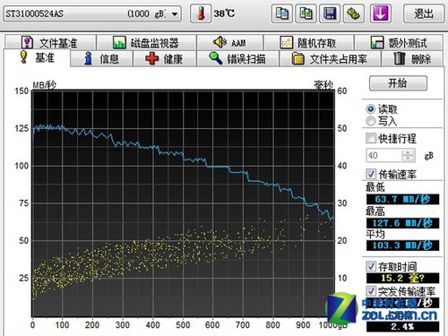Switch to the 文件基准 tab

pos(50,43)
